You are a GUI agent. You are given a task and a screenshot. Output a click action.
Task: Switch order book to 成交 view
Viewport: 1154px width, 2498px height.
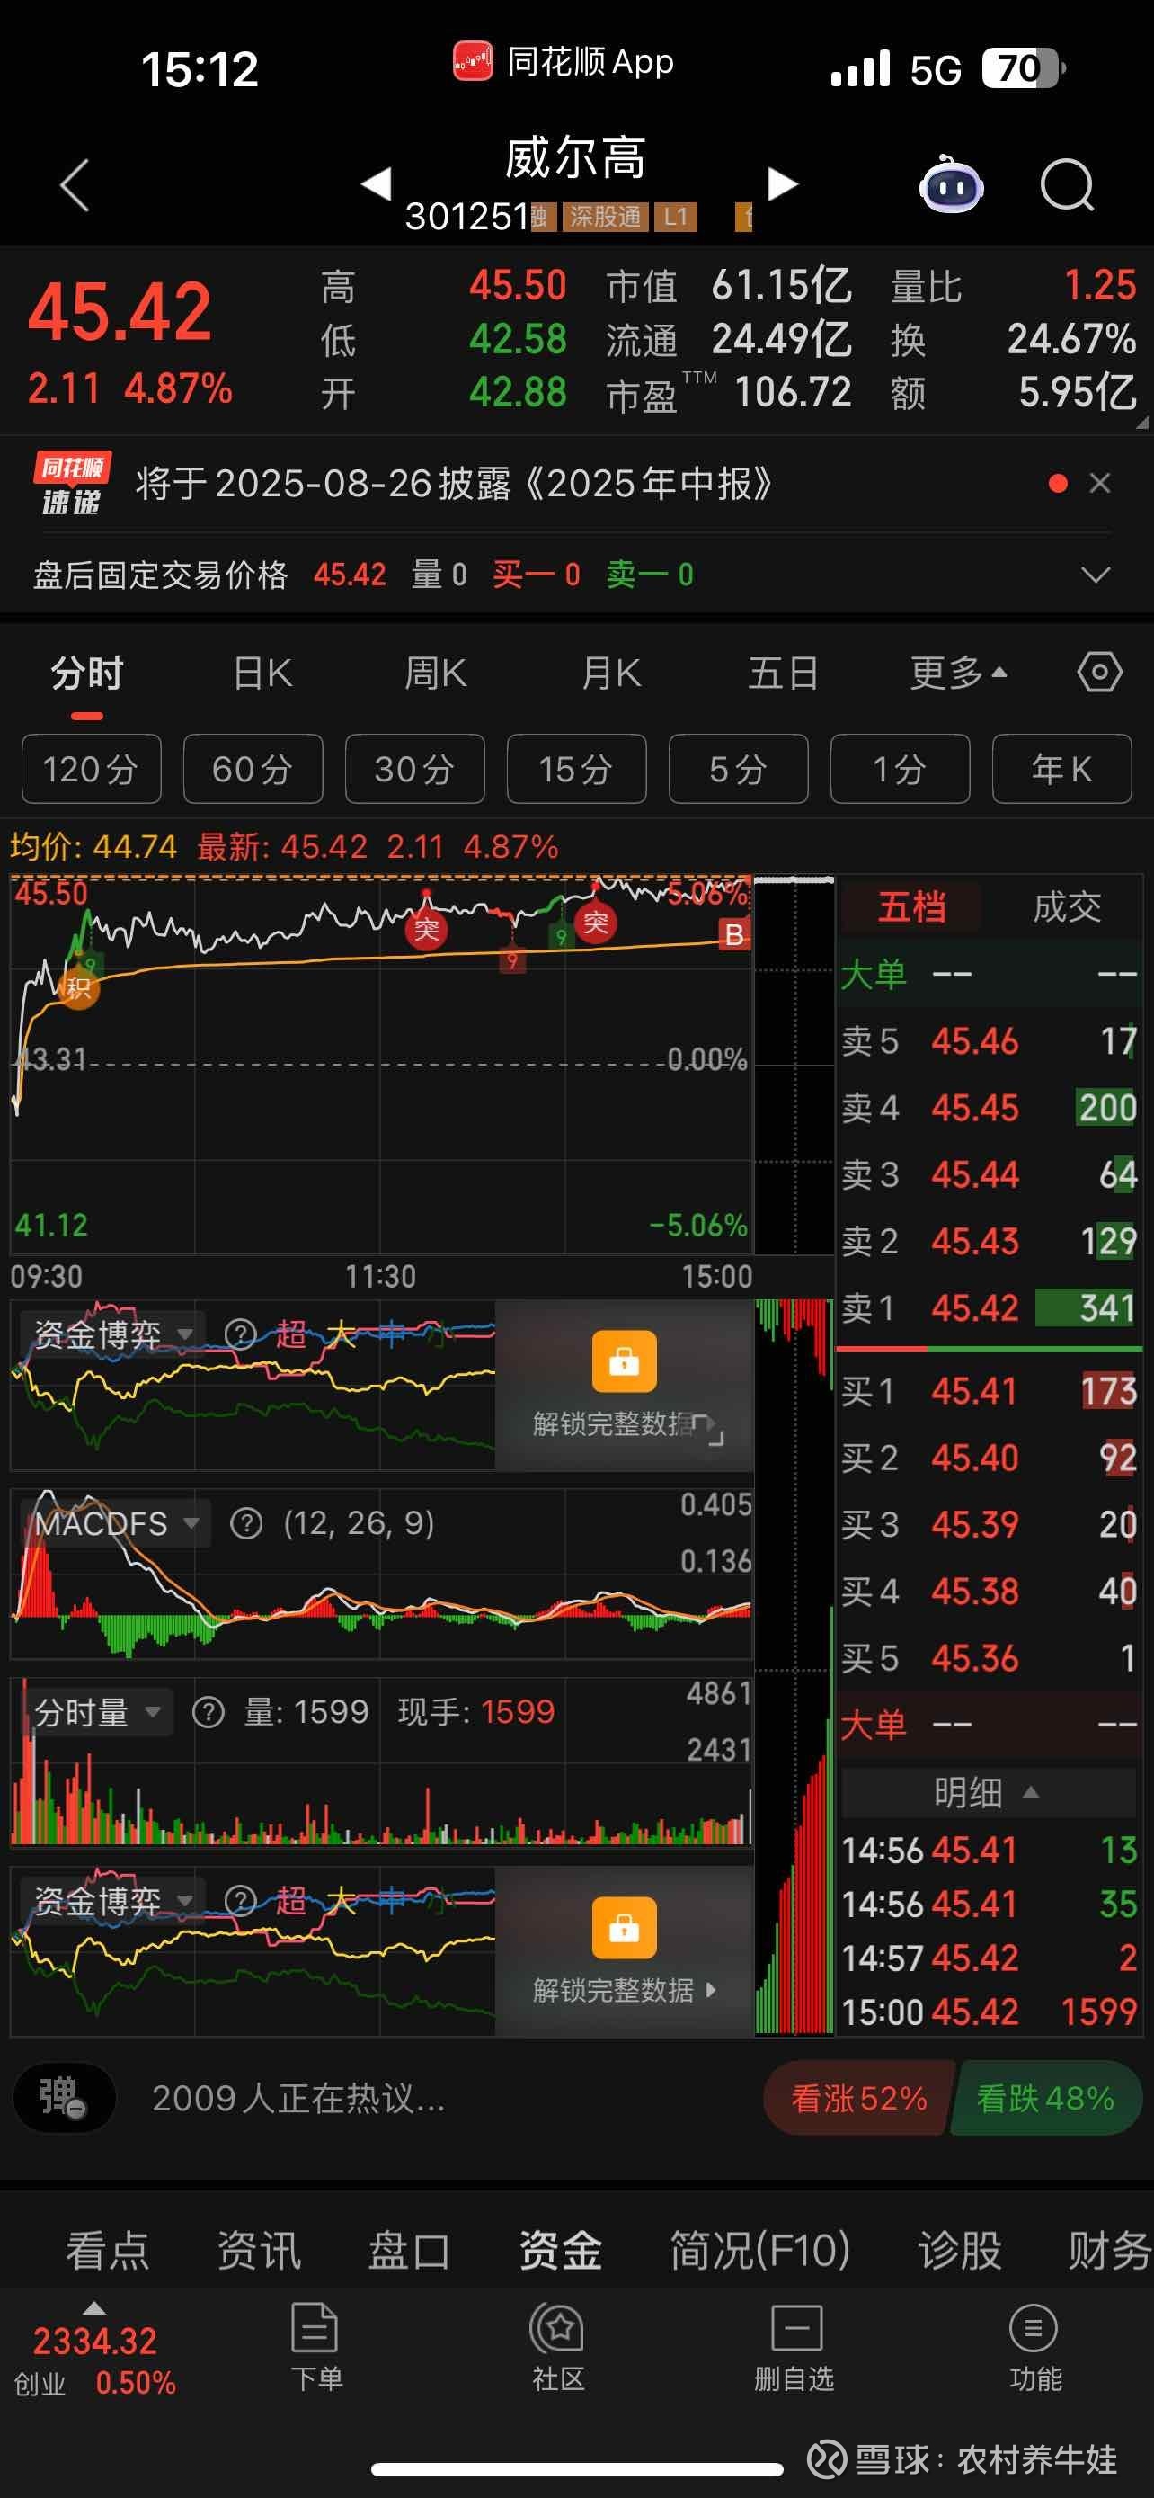click(1067, 907)
